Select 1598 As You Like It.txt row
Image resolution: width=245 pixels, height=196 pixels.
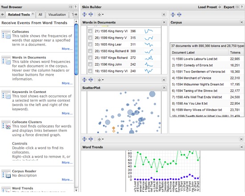pos(207,103)
